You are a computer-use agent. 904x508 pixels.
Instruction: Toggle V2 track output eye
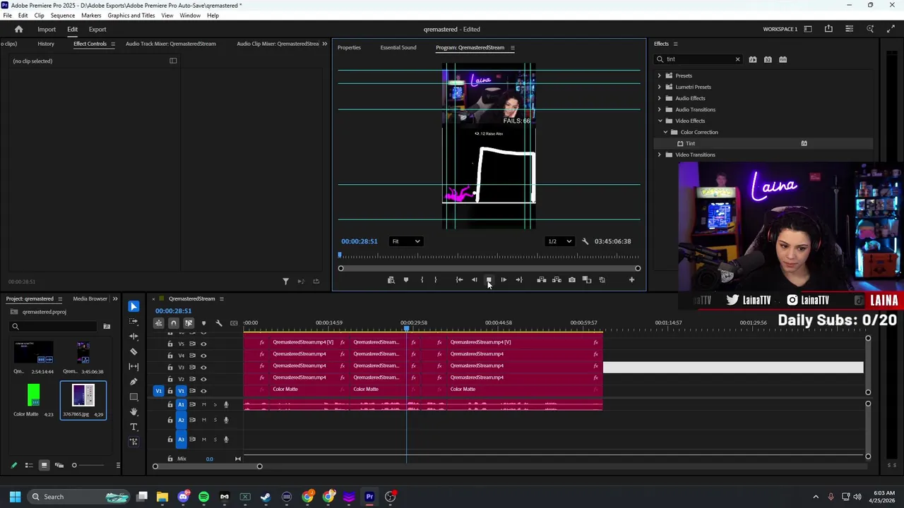[203, 380]
